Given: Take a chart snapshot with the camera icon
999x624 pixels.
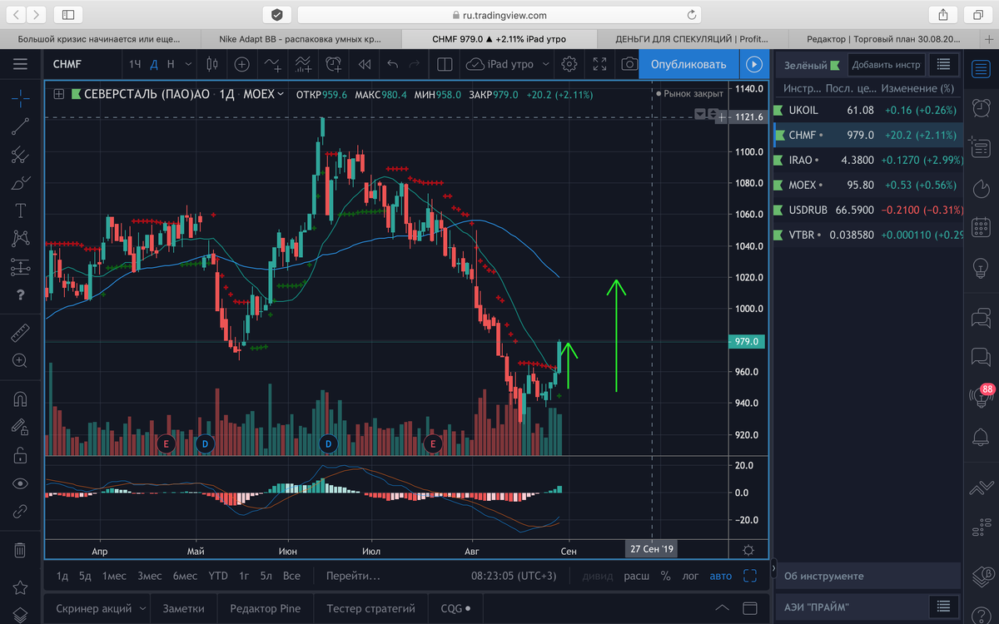Looking at the screenshot, I should (x=629, y=64).
